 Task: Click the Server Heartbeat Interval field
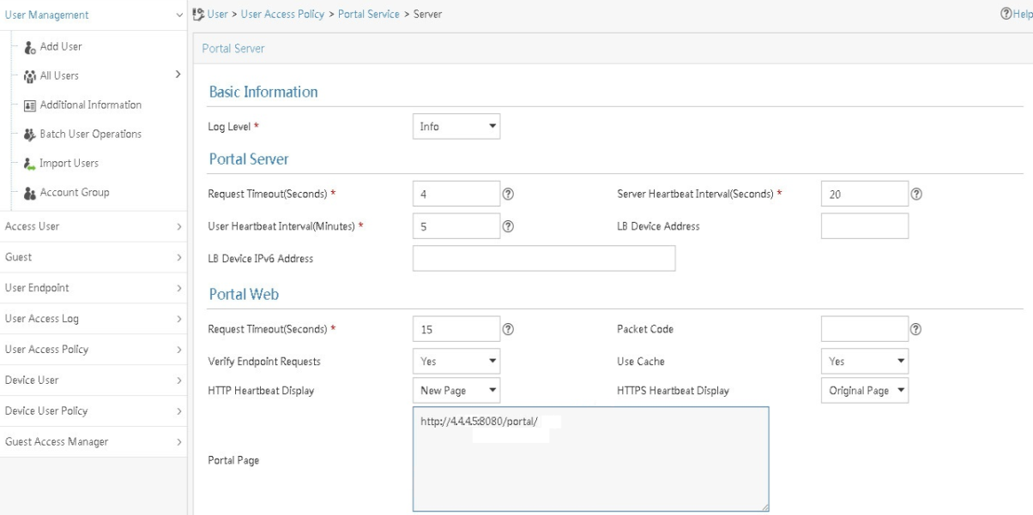pos(865,194)
